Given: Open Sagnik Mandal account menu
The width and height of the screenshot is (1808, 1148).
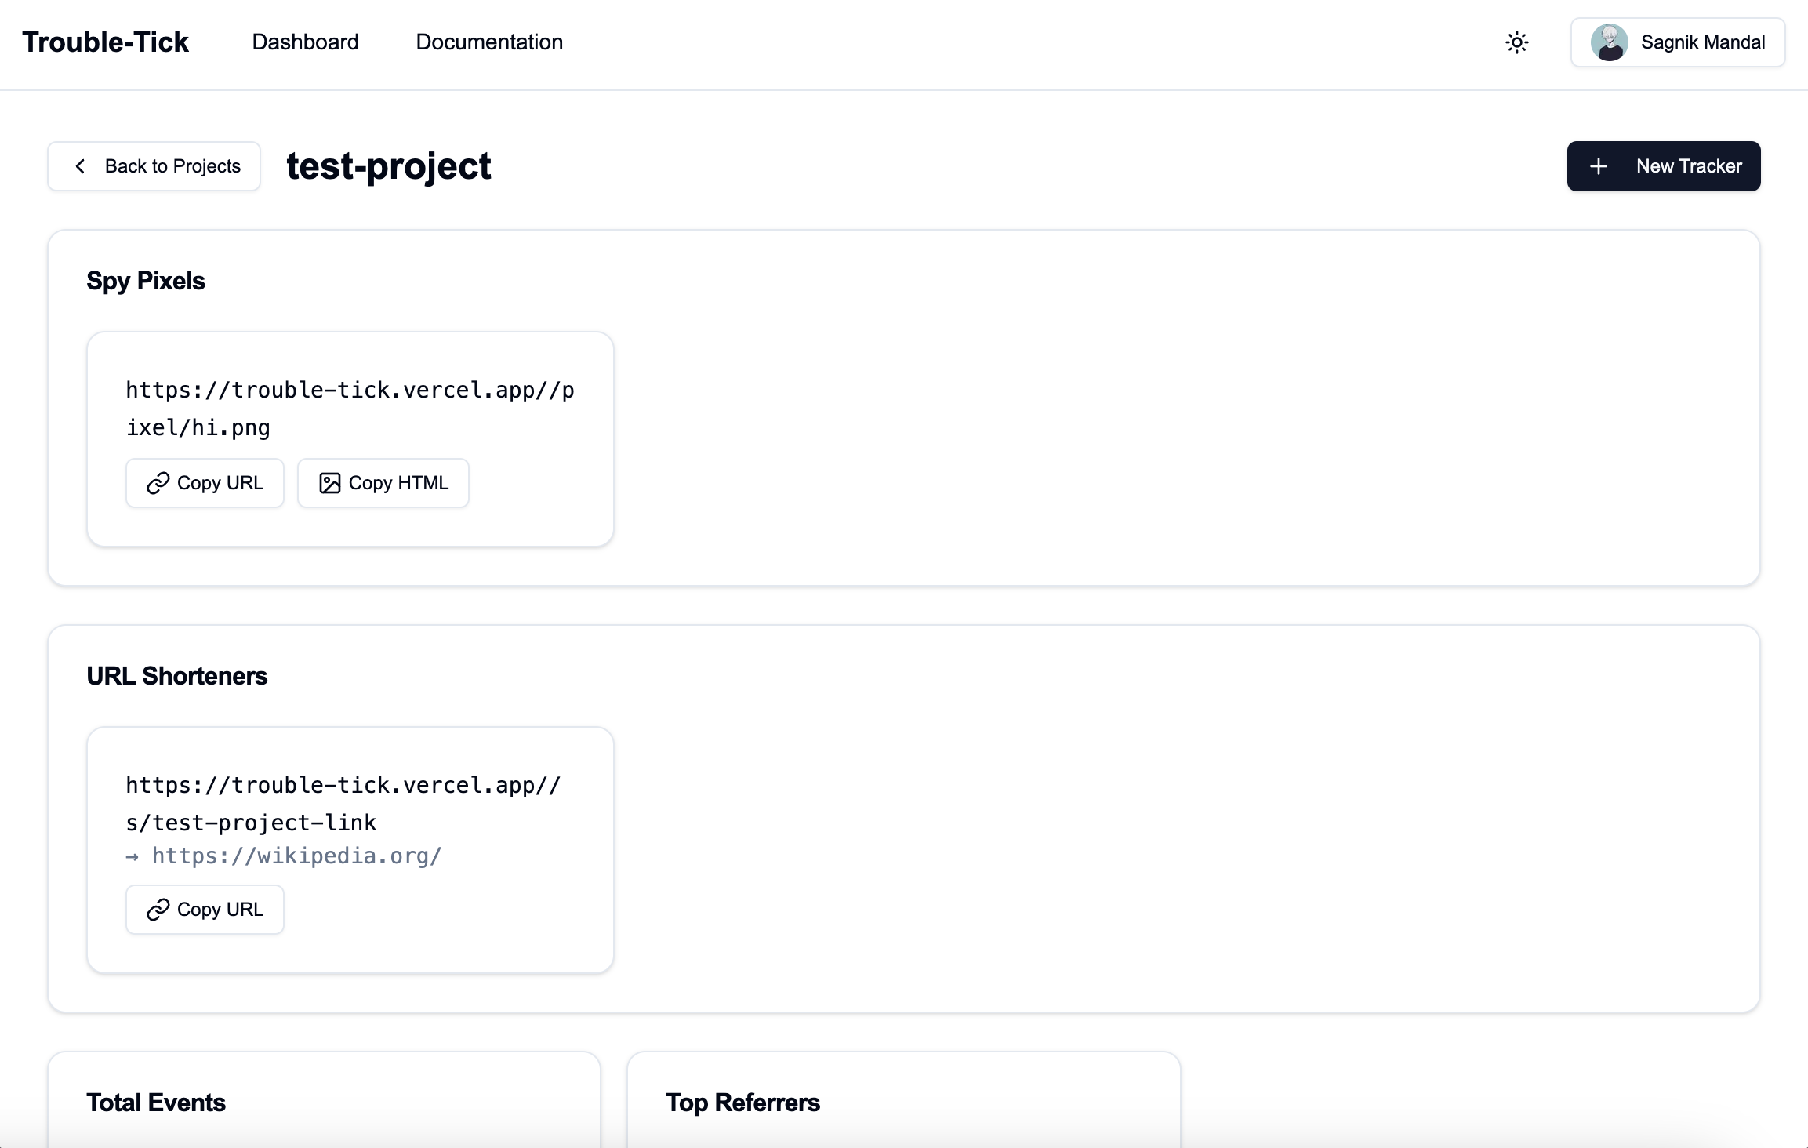Looking at the screenshot, I should tap(1678, 42).
